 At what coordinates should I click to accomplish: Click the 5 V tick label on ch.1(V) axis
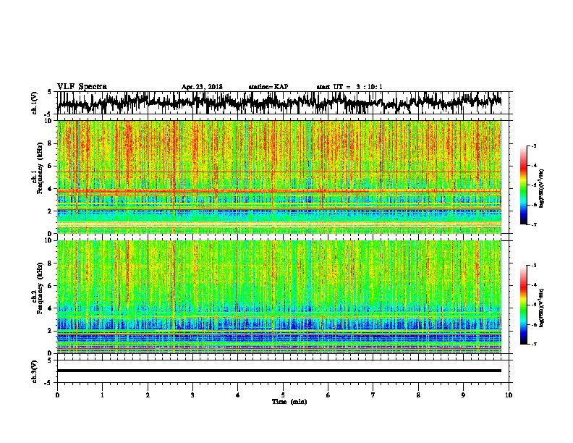click(50, 92)
